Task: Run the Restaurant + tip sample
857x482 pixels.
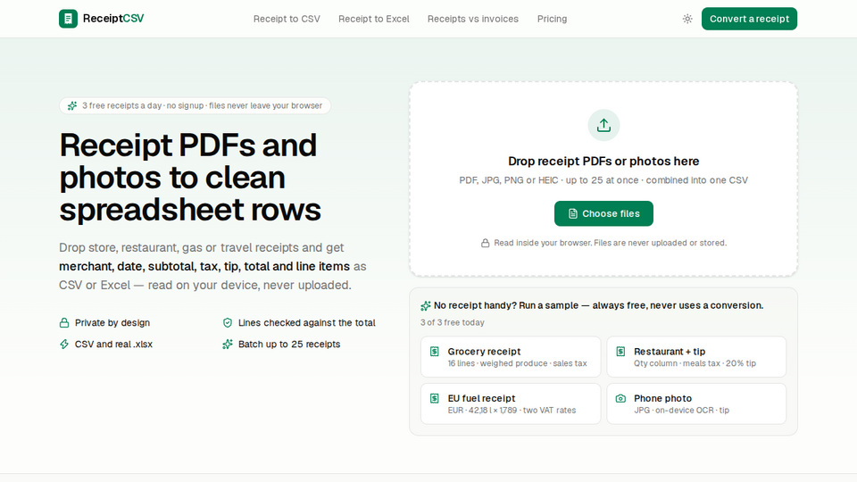Action: [696, 357]
